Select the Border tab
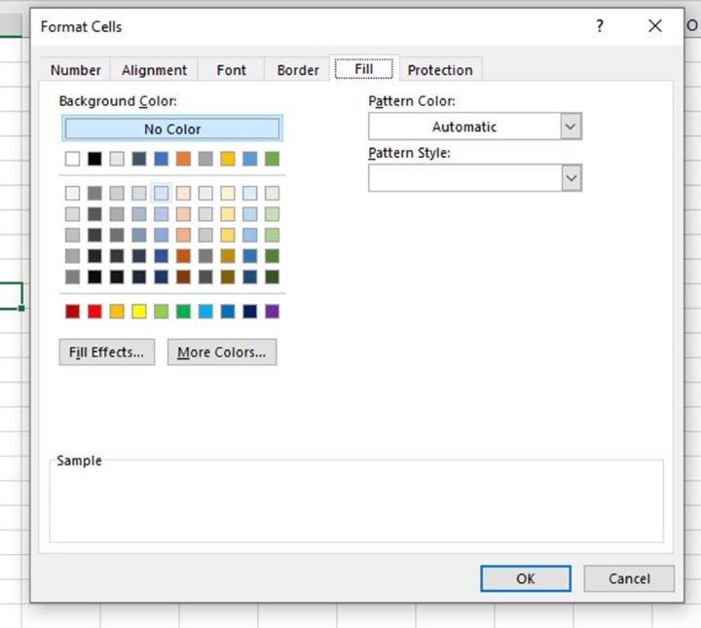Image resolution: width=701 pixels, height=628 pixels. [297, 70]
